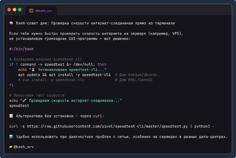Click the memo emoji before Альтернатива
This screenshot has width=236, height=158.
pyautogui.click(x=11, y=116)
